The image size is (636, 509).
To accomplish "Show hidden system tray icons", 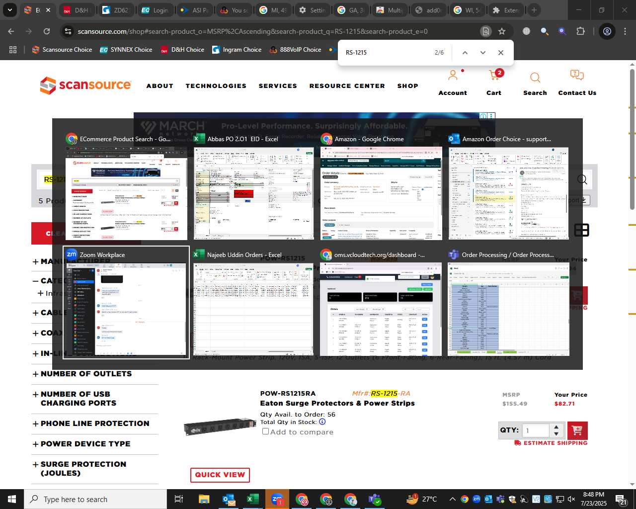I will pyautogui.click(x=452, y=499).
